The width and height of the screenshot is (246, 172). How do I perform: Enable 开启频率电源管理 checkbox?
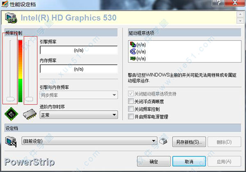131,117
